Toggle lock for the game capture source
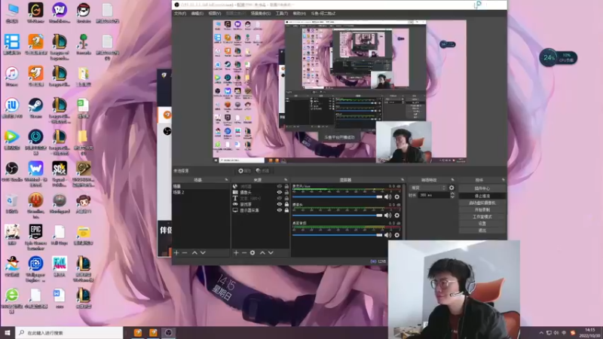Viewport: 603px width, 339px height. (x=286, y=204)
